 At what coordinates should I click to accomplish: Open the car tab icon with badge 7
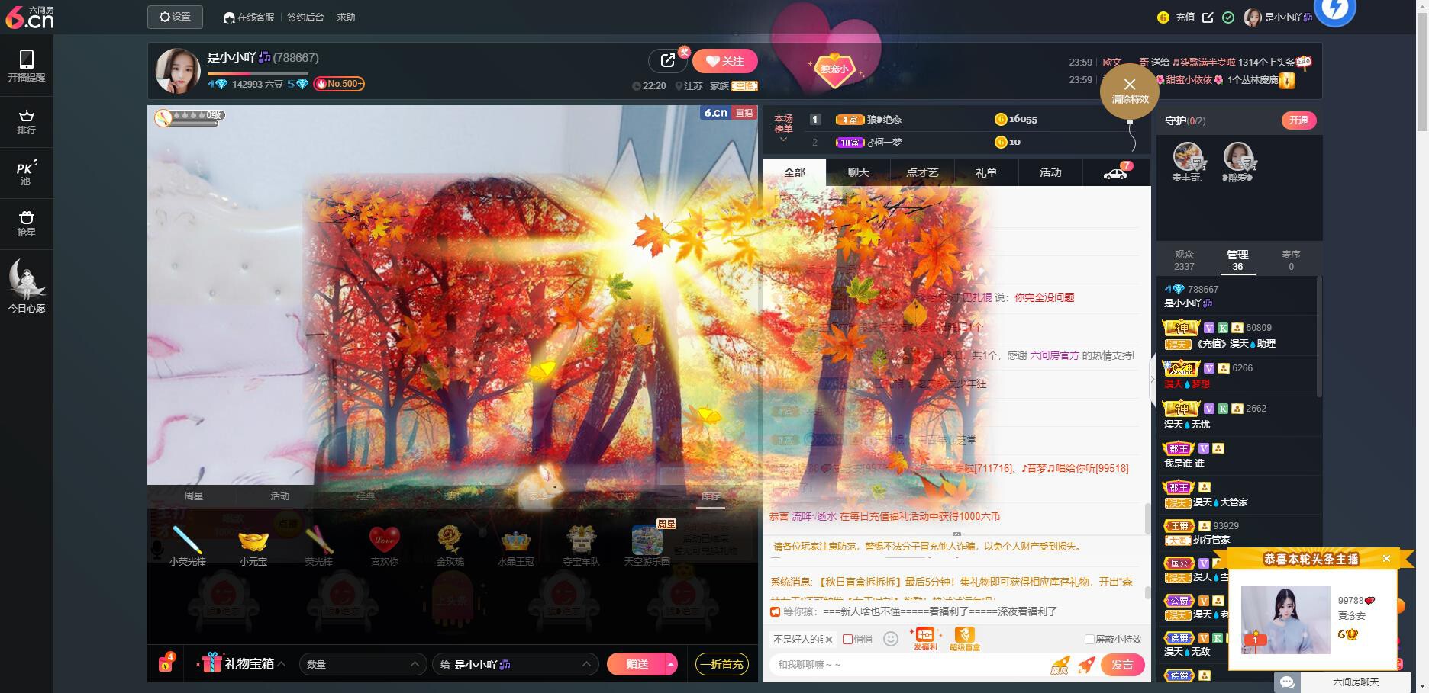[1115, 173]
